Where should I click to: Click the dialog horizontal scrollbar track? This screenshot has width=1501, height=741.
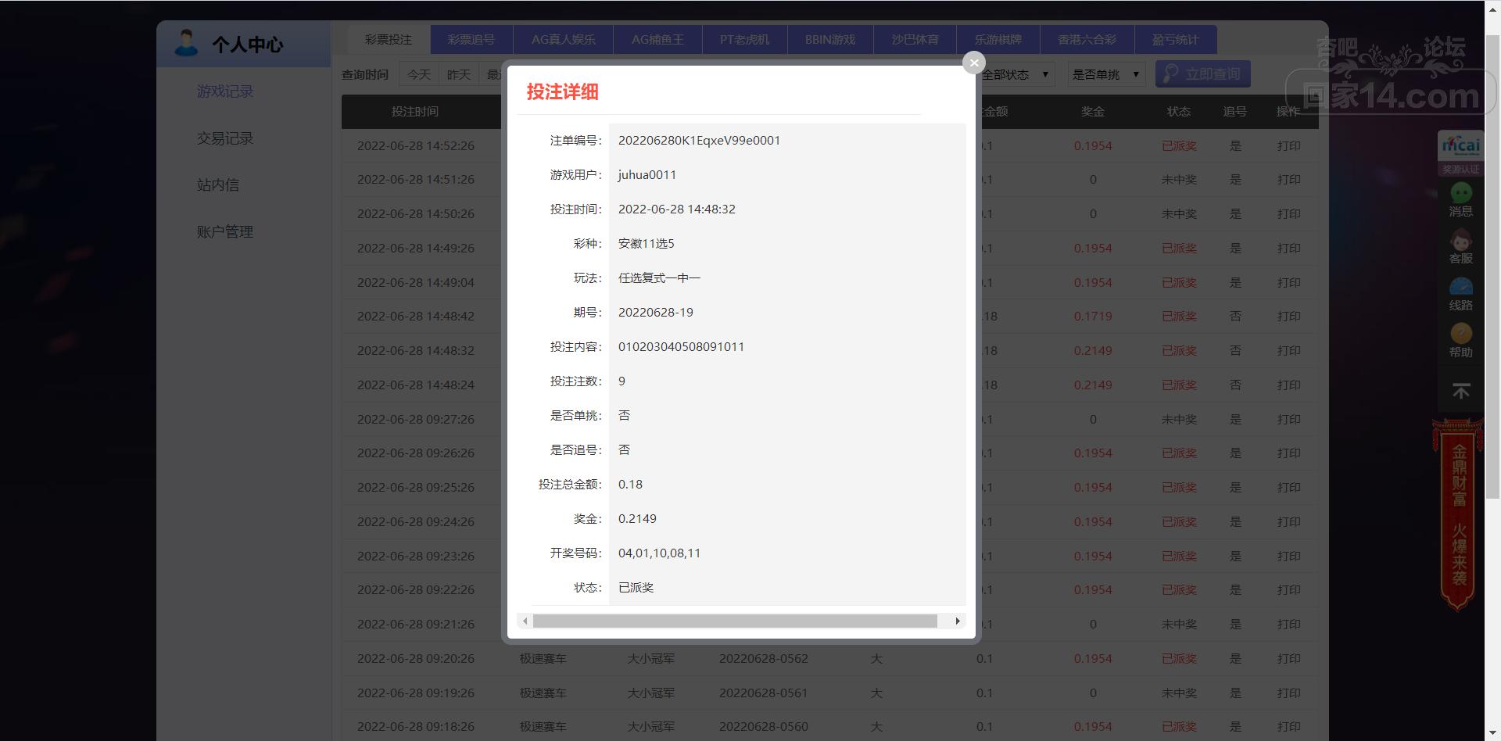tap(735, 621)
